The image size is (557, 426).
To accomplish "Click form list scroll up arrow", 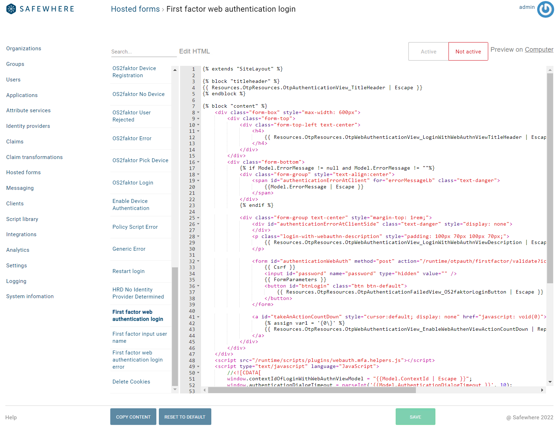I will pos(175,70).
